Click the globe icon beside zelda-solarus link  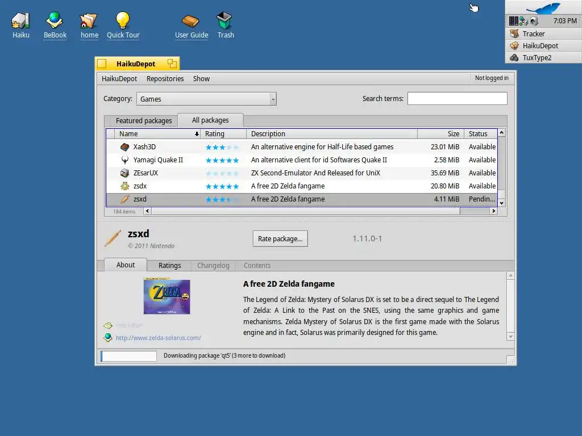[x=108, y=337]
